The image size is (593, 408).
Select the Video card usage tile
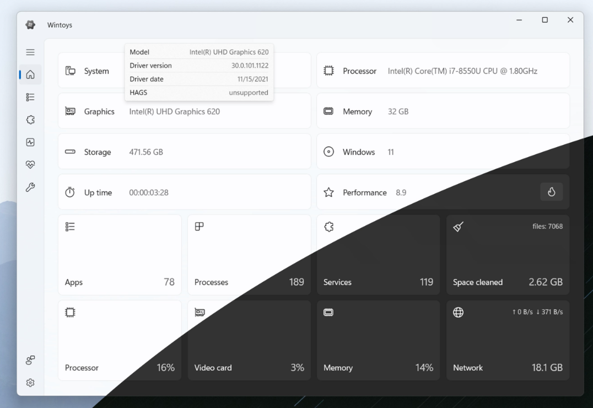pos(249,340)
